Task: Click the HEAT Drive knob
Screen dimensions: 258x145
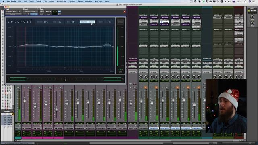Action: click(x=252, y=17)
